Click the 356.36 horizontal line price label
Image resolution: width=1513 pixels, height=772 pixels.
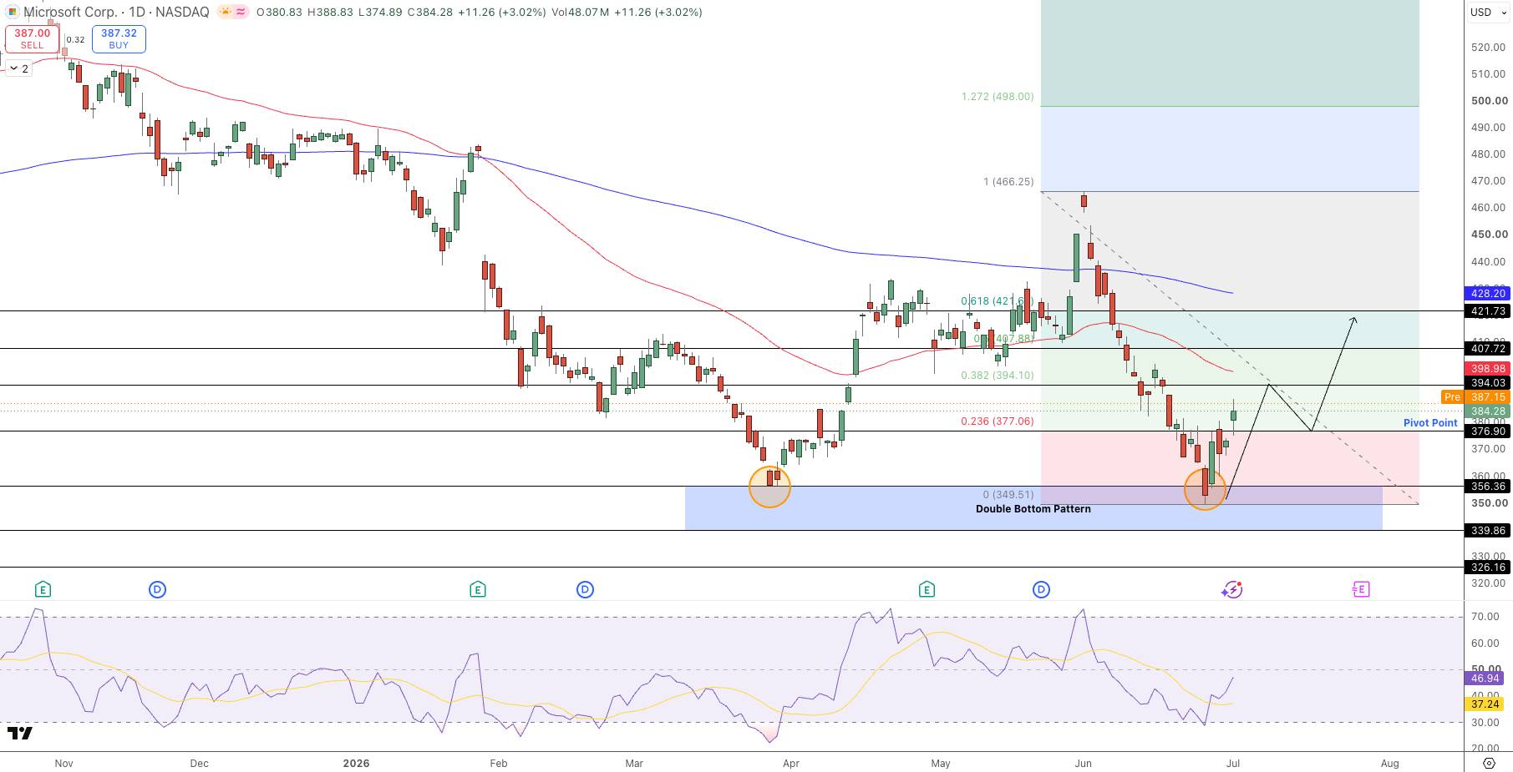tap(1487, 487)
